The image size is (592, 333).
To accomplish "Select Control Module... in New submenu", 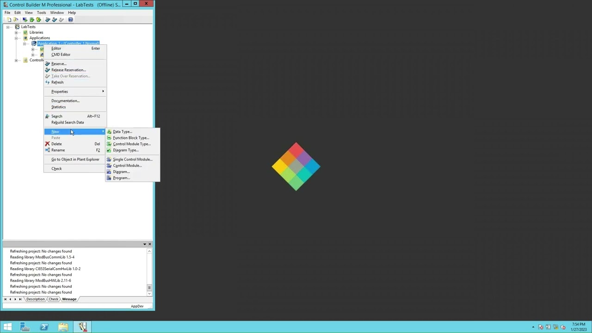I will pos(133,166).
